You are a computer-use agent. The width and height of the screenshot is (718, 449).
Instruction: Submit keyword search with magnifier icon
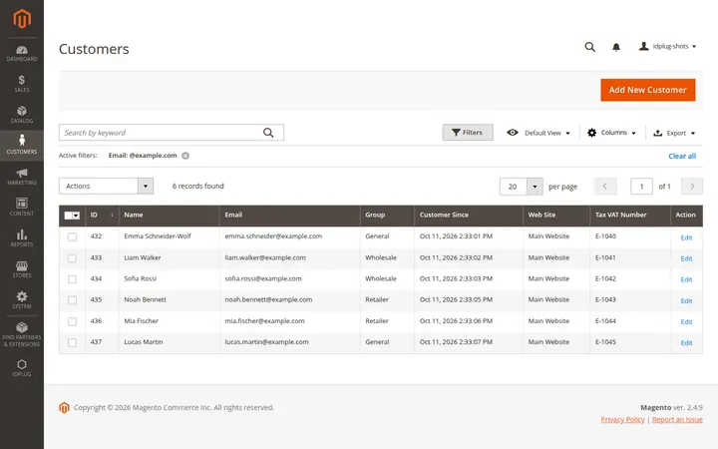pos(268,133)
